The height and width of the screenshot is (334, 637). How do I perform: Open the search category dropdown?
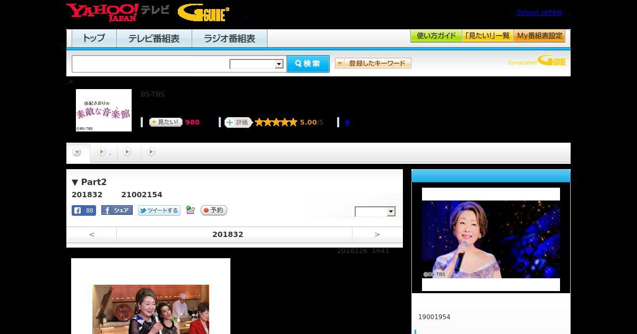(x=256, y=64)
